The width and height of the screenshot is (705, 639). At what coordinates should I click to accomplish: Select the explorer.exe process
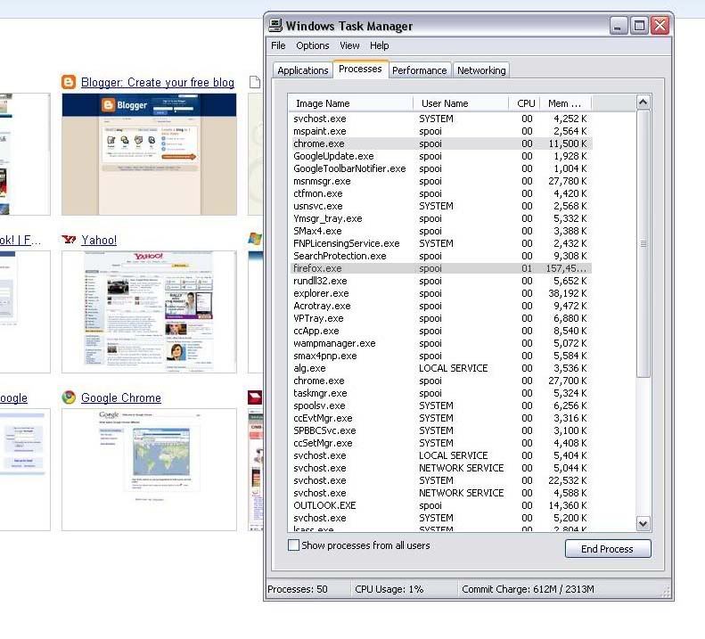[440, 293]
